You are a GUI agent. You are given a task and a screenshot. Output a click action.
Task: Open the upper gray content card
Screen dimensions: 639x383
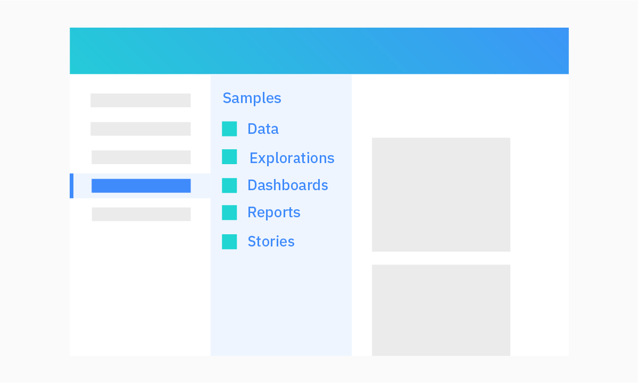(441, 194)
